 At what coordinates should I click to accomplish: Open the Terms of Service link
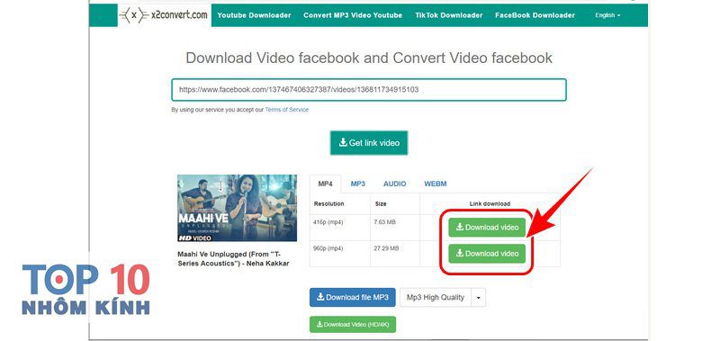(x=286, y=110)
